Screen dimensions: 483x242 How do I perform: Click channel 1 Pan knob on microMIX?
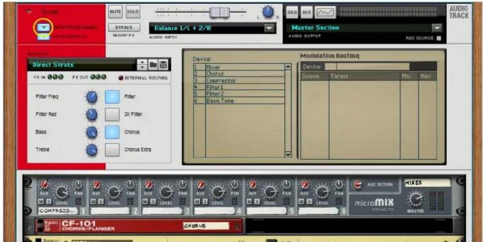(78, 184)
